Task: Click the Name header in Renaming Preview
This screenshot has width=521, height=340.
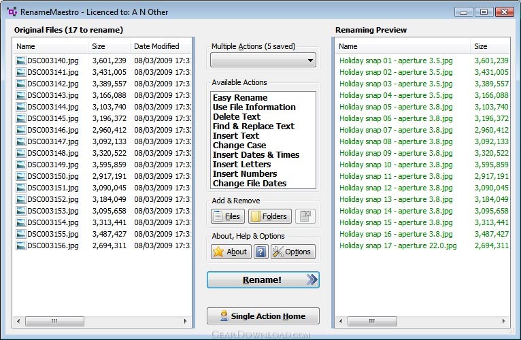Action: (403, 46)
